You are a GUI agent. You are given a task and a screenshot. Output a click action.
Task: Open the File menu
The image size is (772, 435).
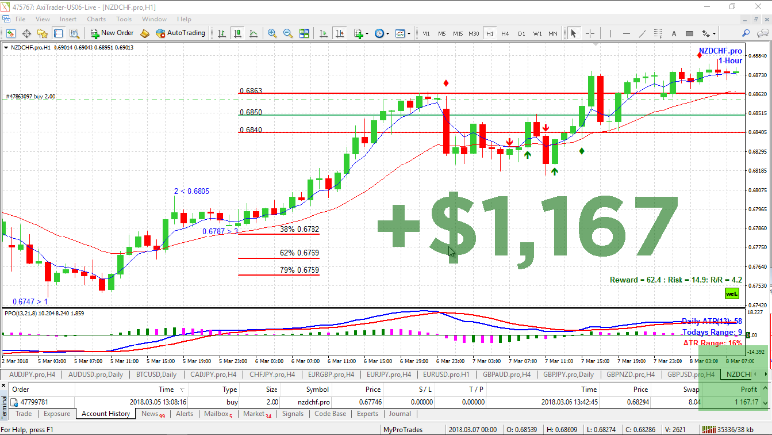coord(21,19)
